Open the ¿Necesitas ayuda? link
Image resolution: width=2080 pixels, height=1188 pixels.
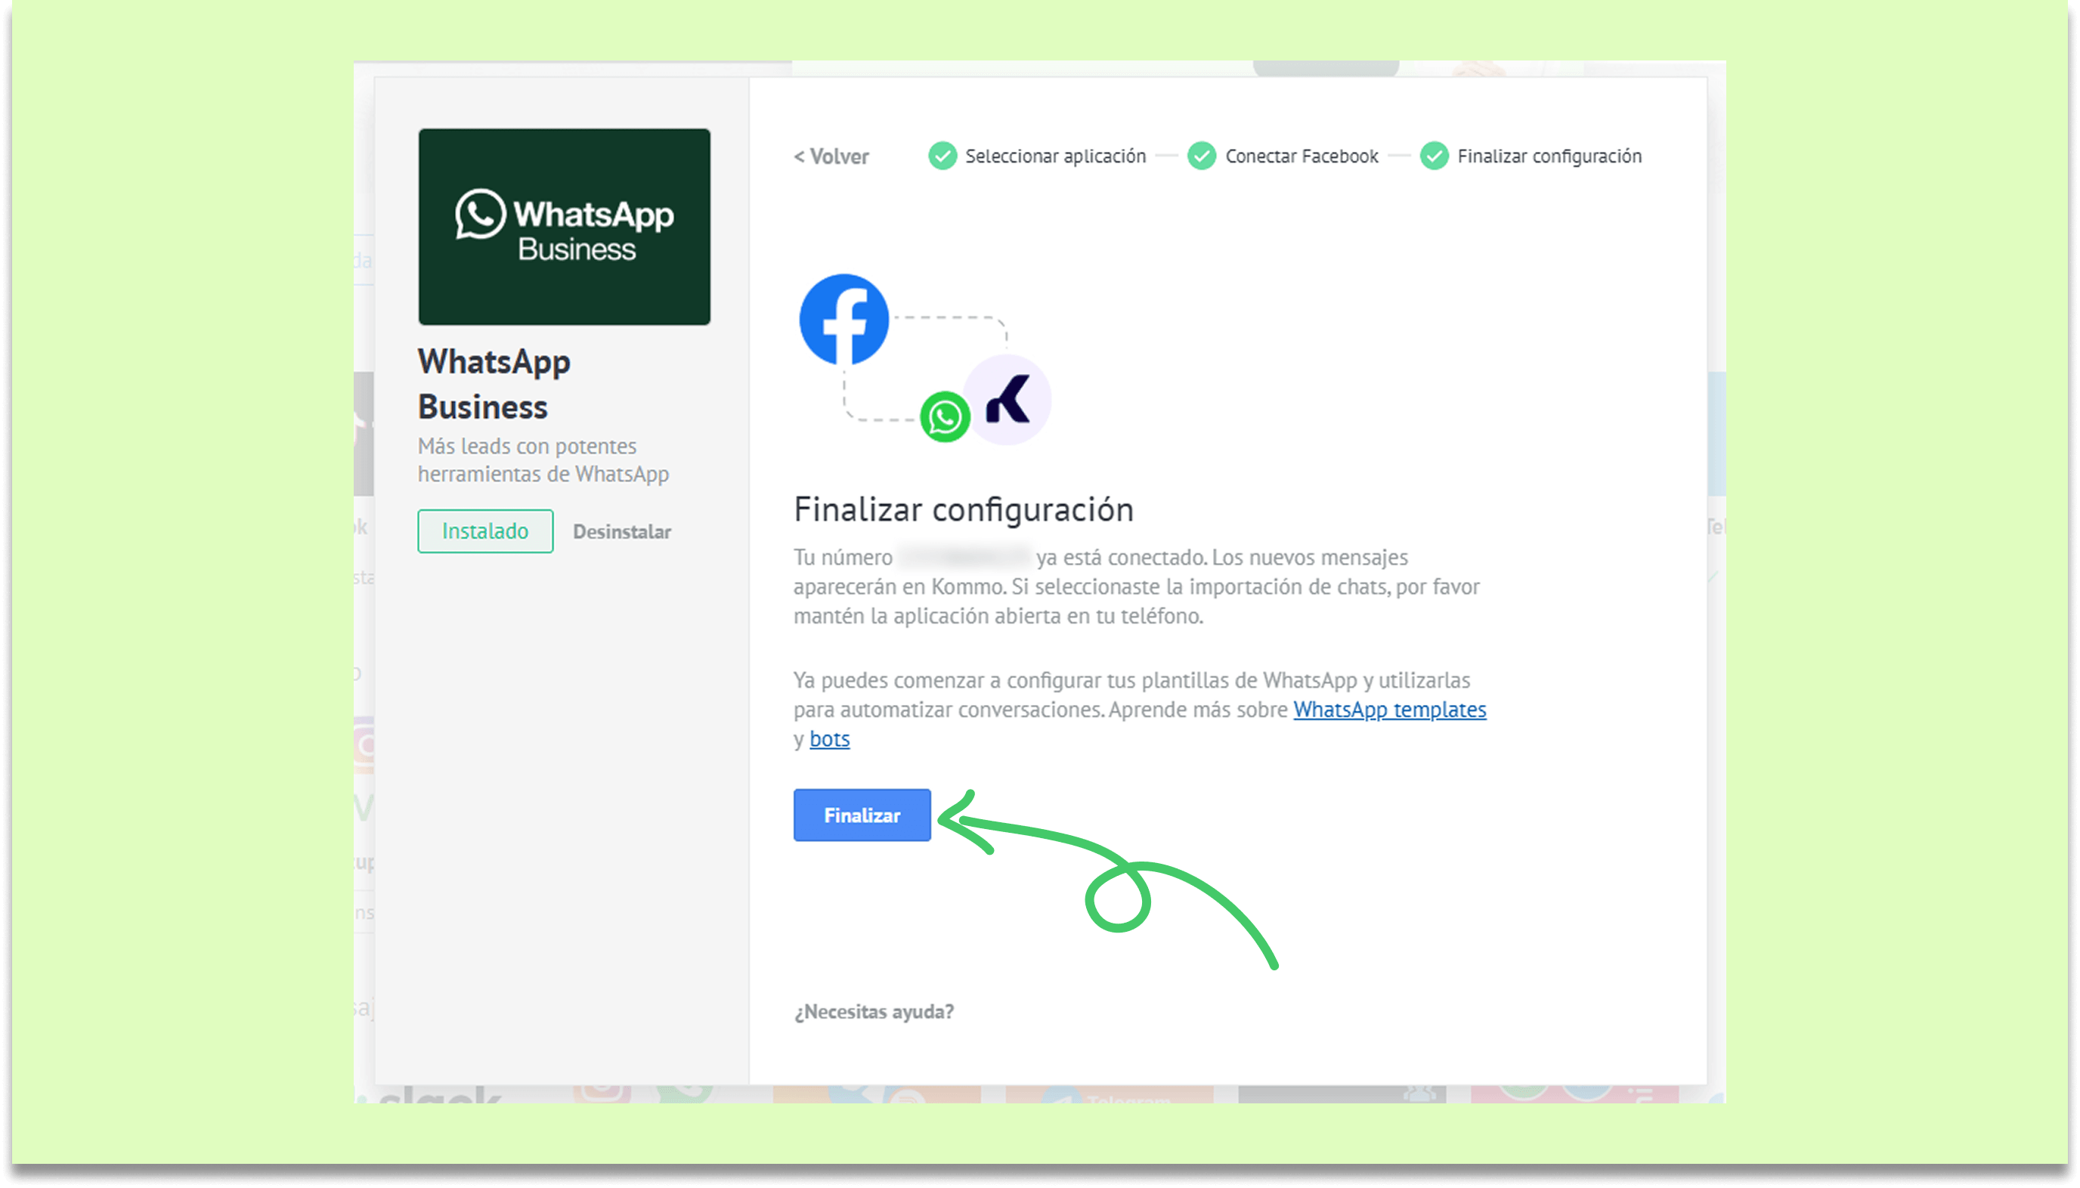(873, 1011)
